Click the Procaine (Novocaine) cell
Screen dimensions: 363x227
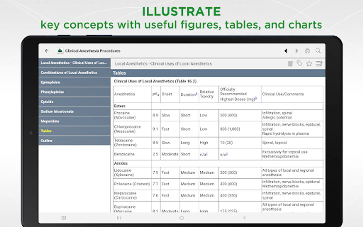point(132,115)
